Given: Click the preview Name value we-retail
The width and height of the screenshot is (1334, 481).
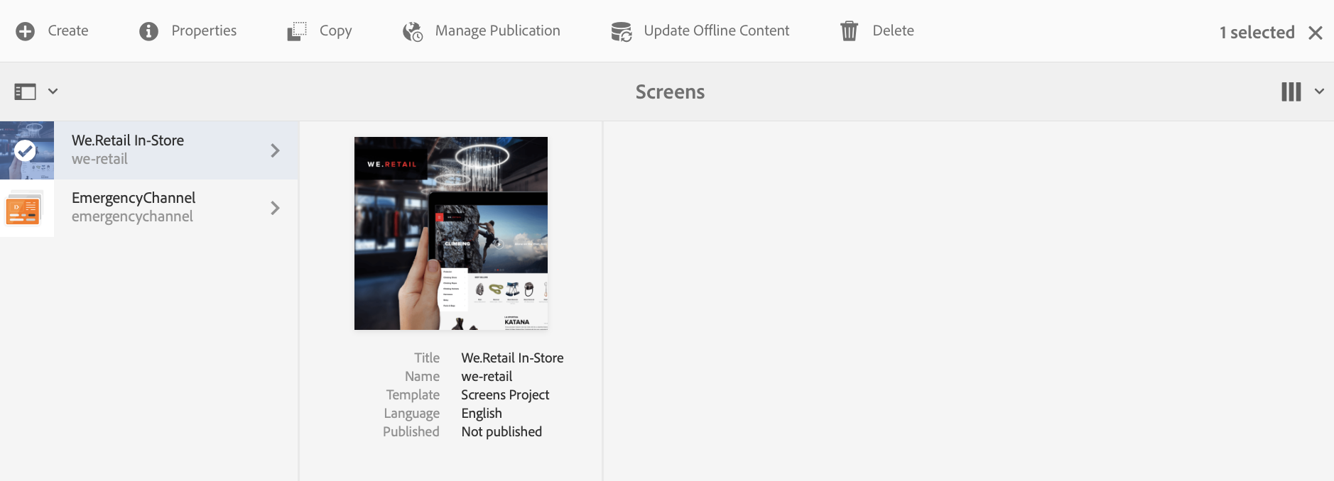Looking at the screenshot, I should point(487,376).
